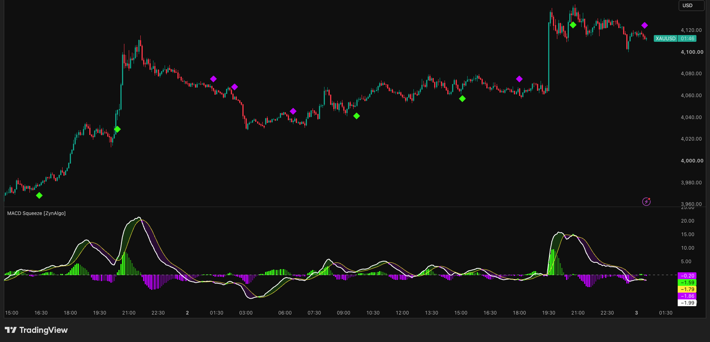Click the white -1.99 indicator value label

click(x=687, y=303)
